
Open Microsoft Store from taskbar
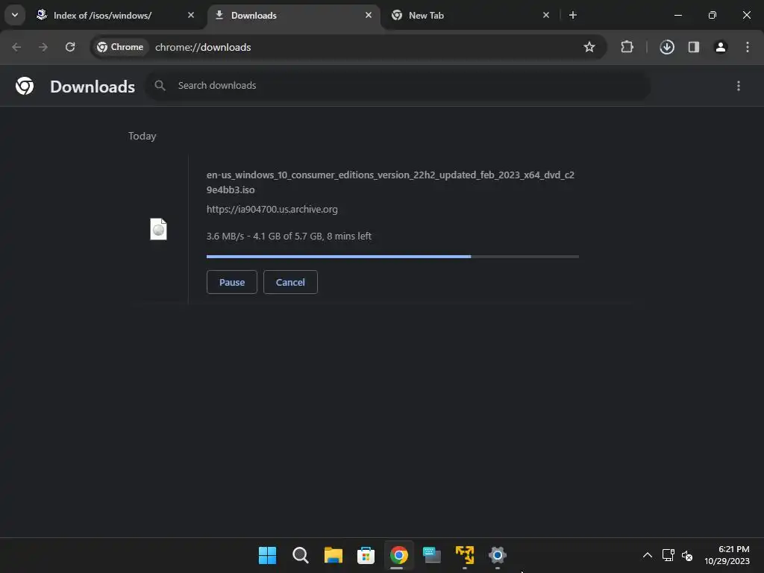pyautogui.click(x=366, y=555)
